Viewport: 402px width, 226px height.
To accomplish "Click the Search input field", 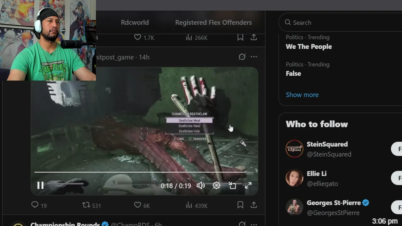I will (340, 23).
